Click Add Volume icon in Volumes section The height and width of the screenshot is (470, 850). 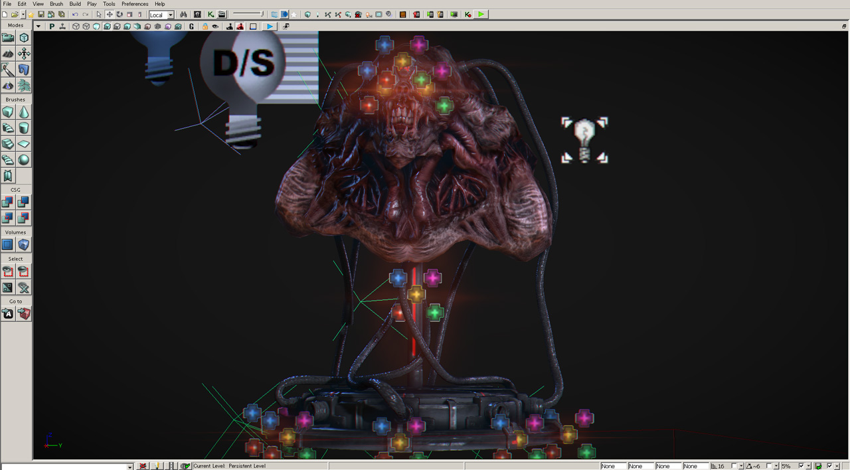[x=24, y=245]
